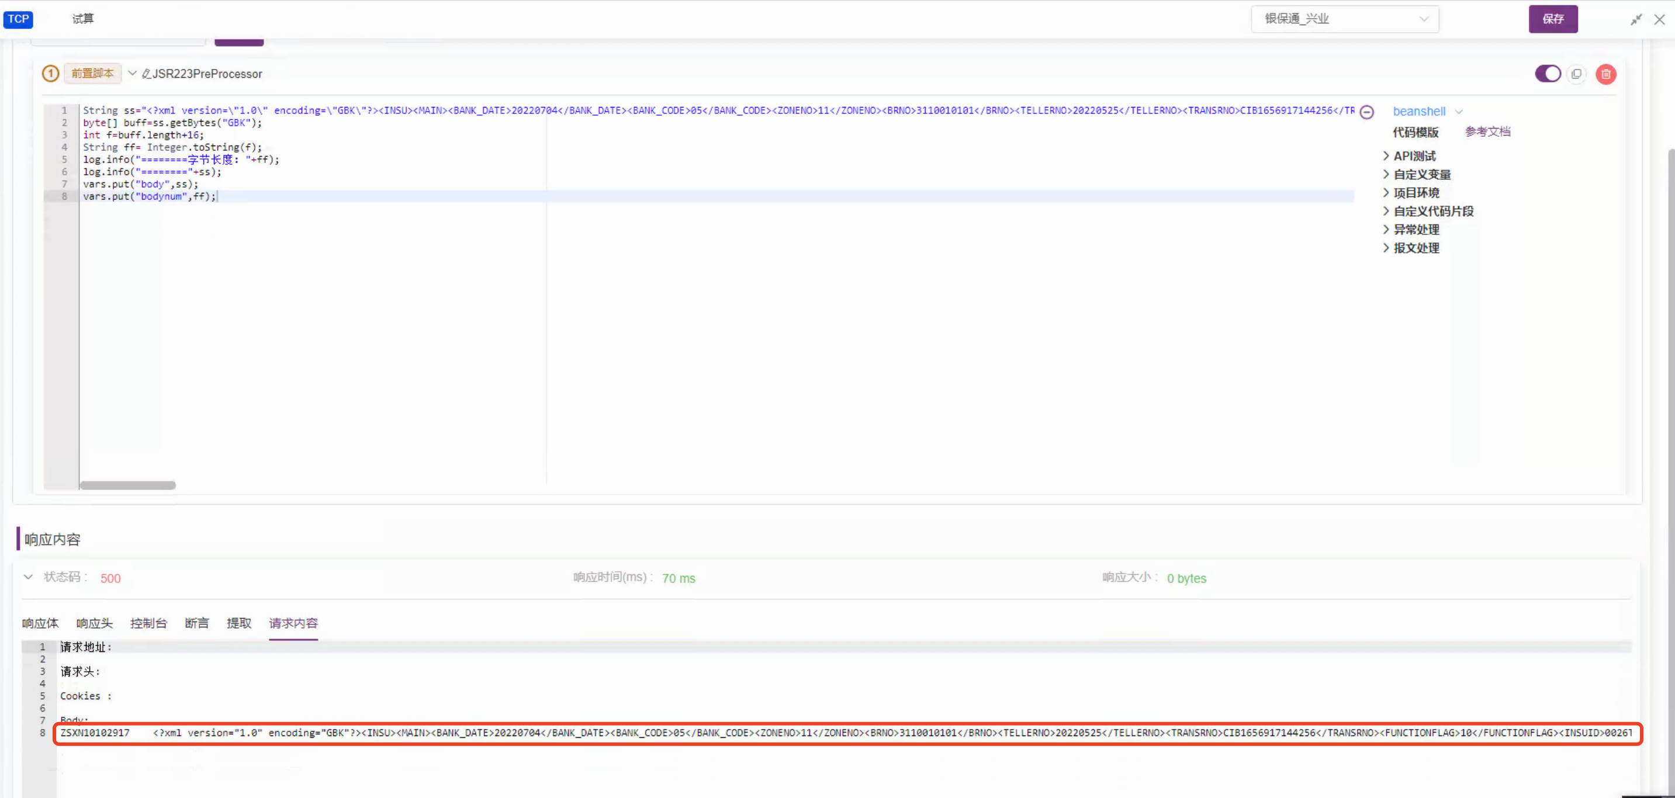Click the 前置脚本 tag
Viewport: 1675px width, 798px height.
92,74
